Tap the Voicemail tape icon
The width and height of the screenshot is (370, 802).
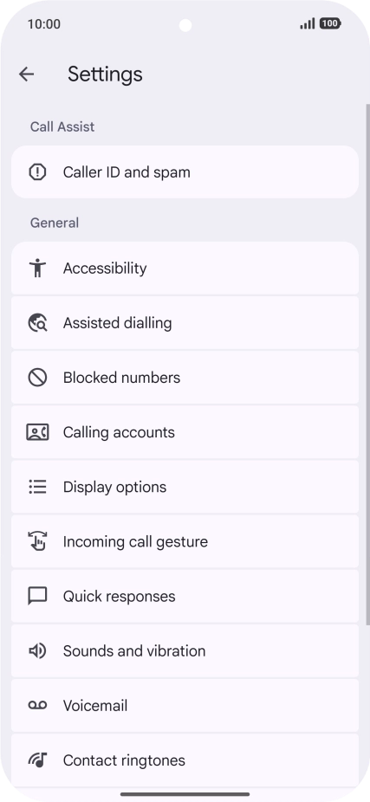tap(37, 705)
